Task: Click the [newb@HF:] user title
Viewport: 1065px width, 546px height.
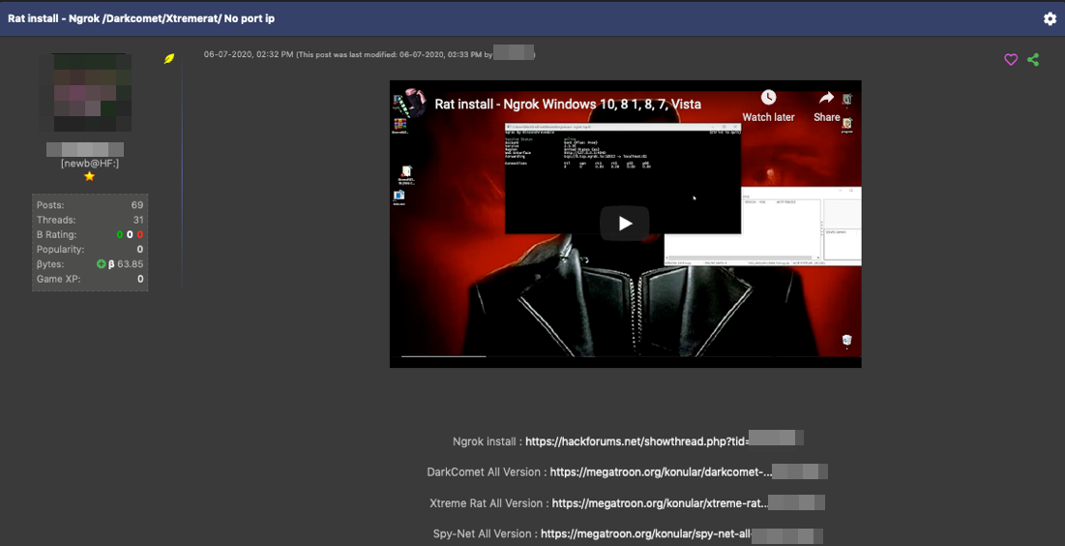Action: [x=90, y=164]
